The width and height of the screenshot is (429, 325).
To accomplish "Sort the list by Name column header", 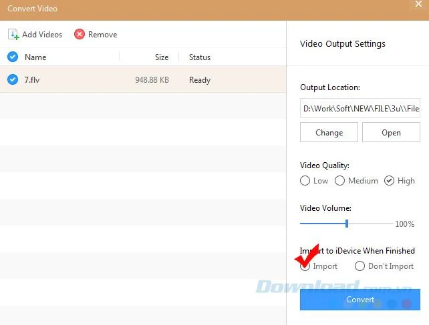I will point(35,57).
